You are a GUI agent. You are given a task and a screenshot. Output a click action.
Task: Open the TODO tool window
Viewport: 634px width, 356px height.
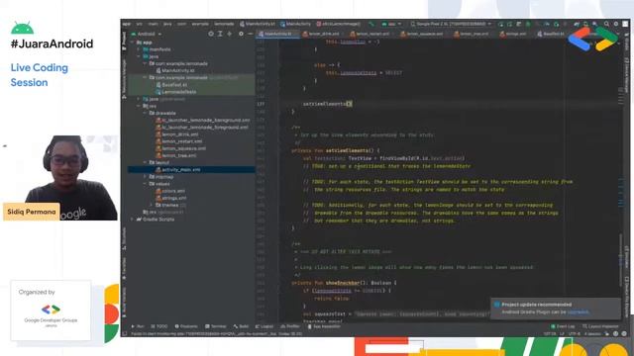[158, 326]
